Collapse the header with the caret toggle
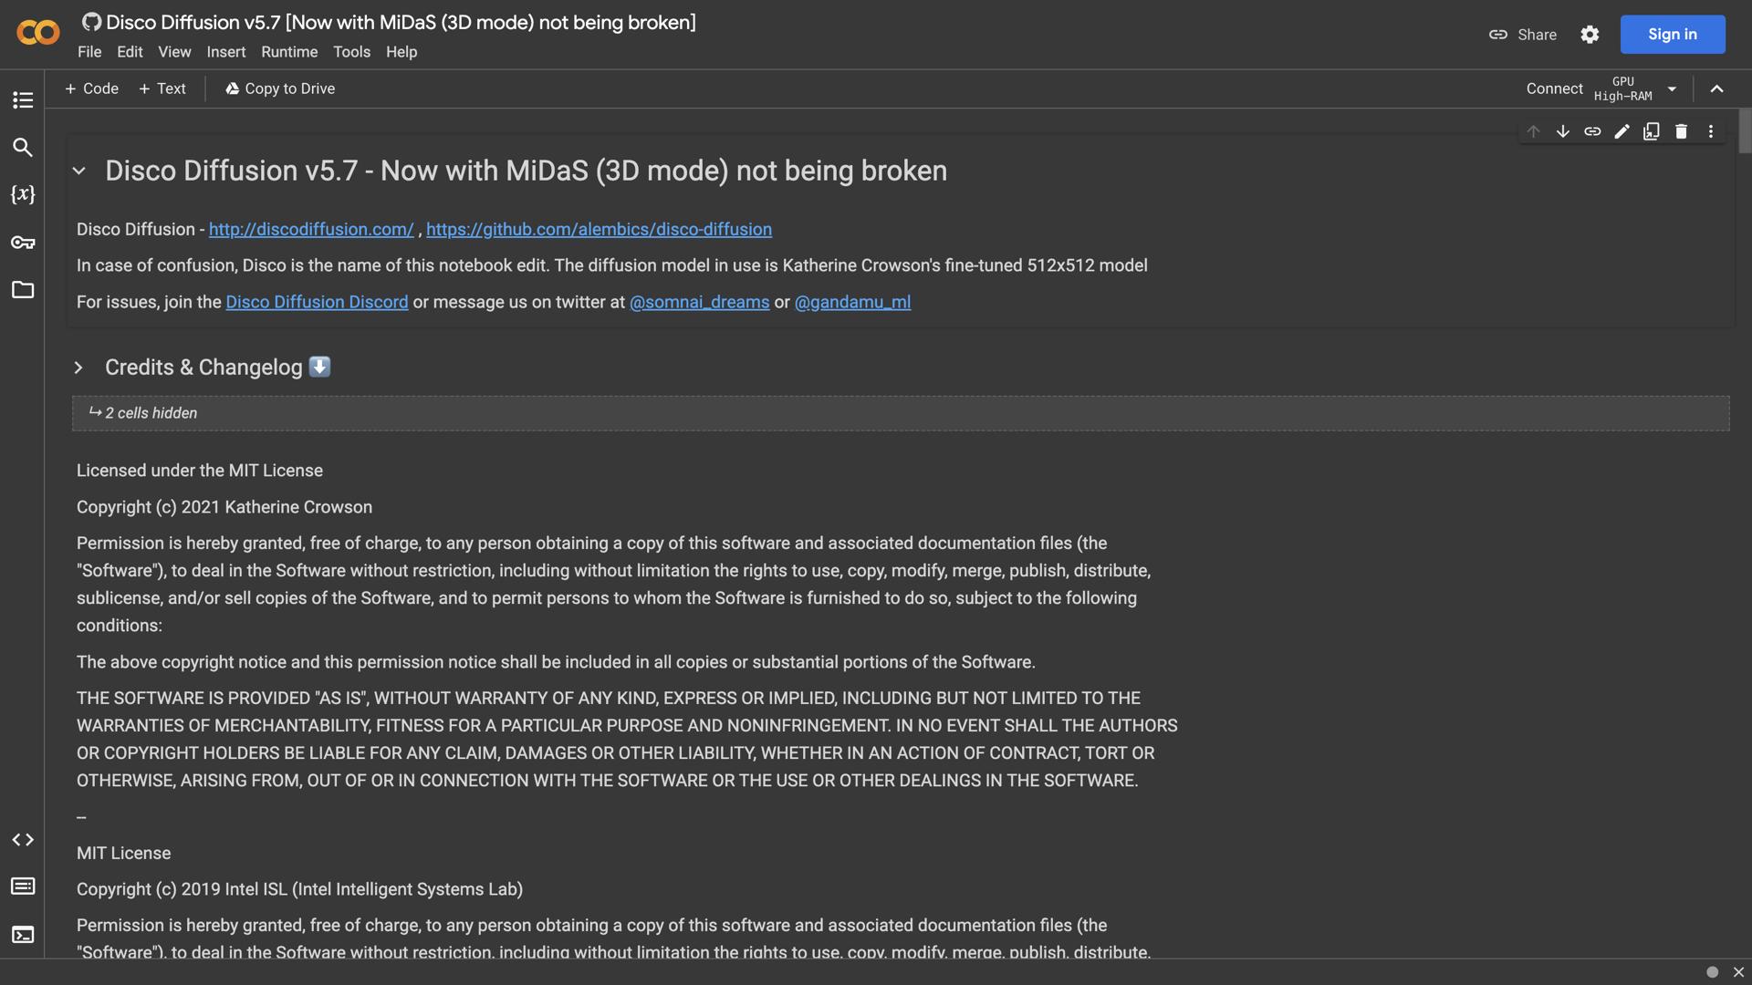1752x985 pixels. point(1716,88)
